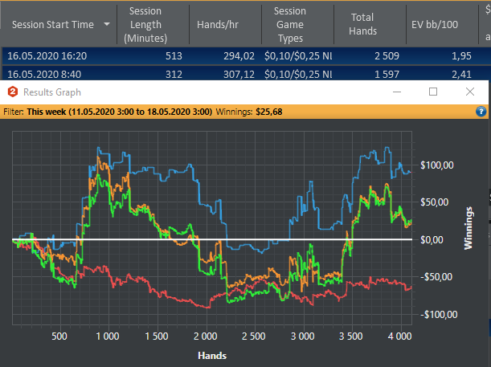
Task: Click the Results Graph window title
Action: (52, 92)
